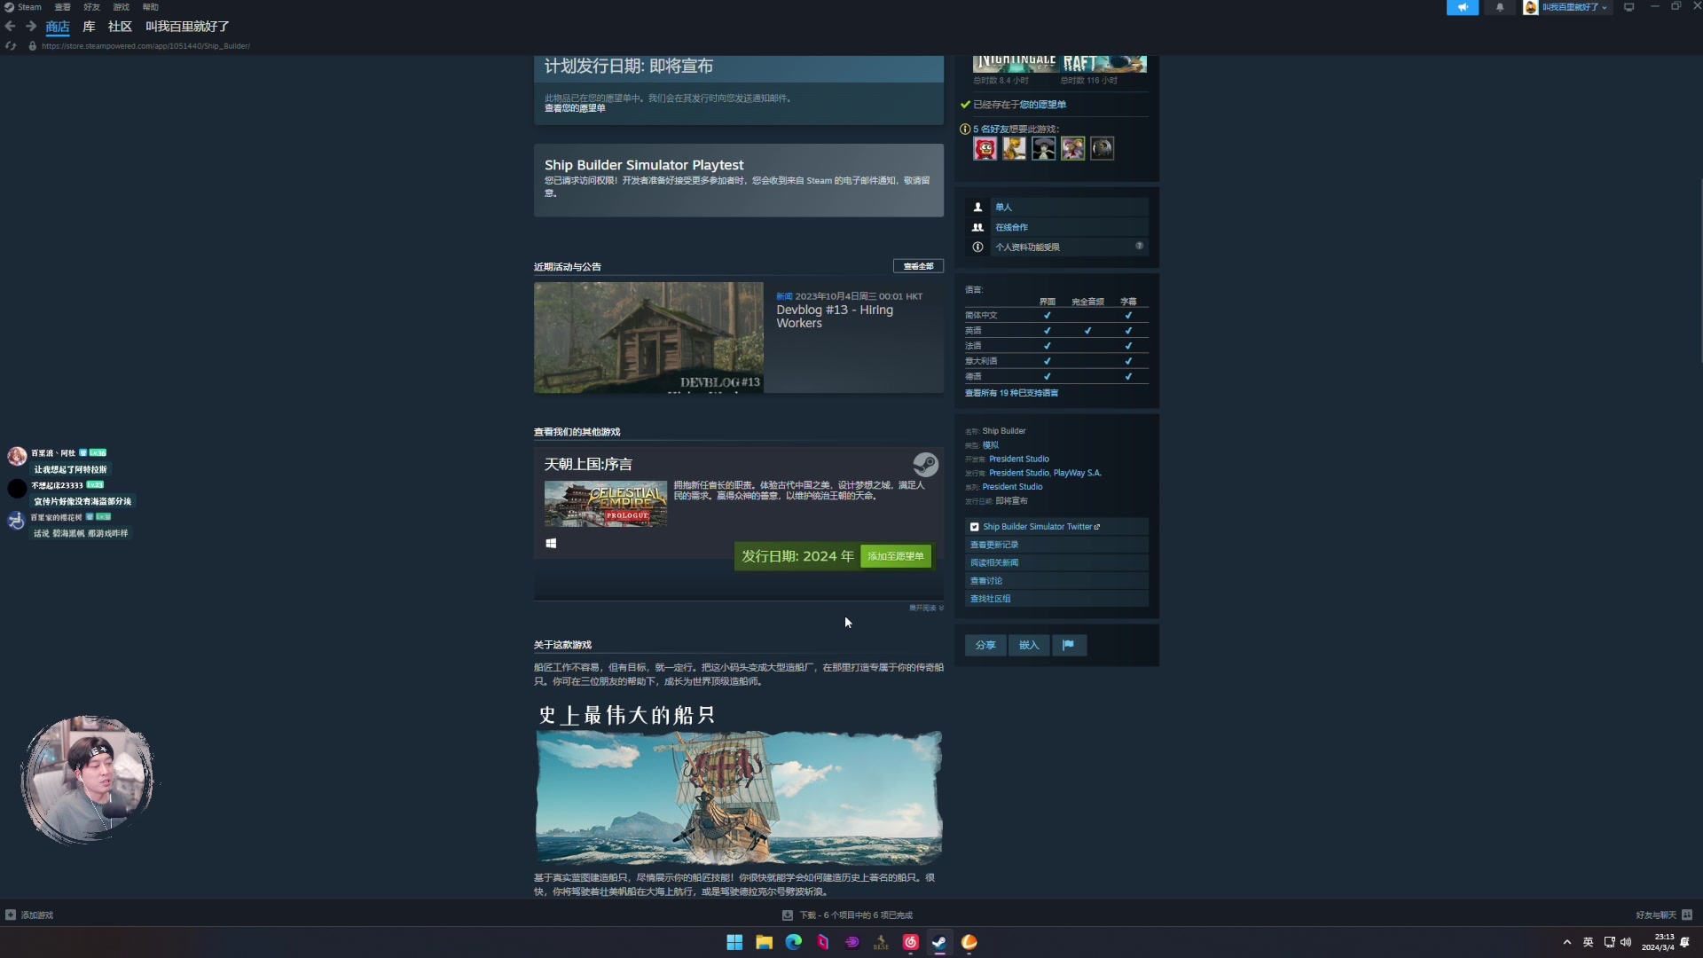This screenshot has width=1703, height=958.
Task: Open Steam from the Windows taskbar
Action: [x=939, y=942]
